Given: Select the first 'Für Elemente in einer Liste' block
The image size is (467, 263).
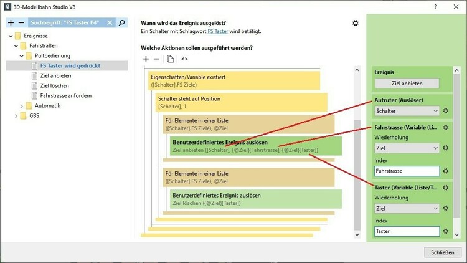Looking at the screenshot, I should tap(248, 125).
